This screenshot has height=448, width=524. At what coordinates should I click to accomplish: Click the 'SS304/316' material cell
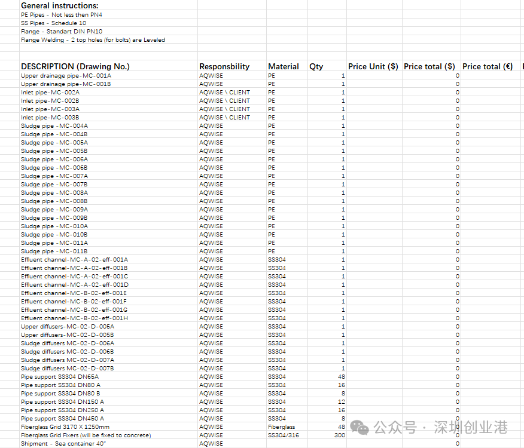[x=287, y=435]
